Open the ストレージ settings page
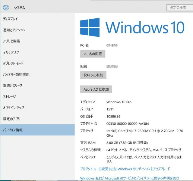The image size is (193, 181). click(x=9, y=97)
